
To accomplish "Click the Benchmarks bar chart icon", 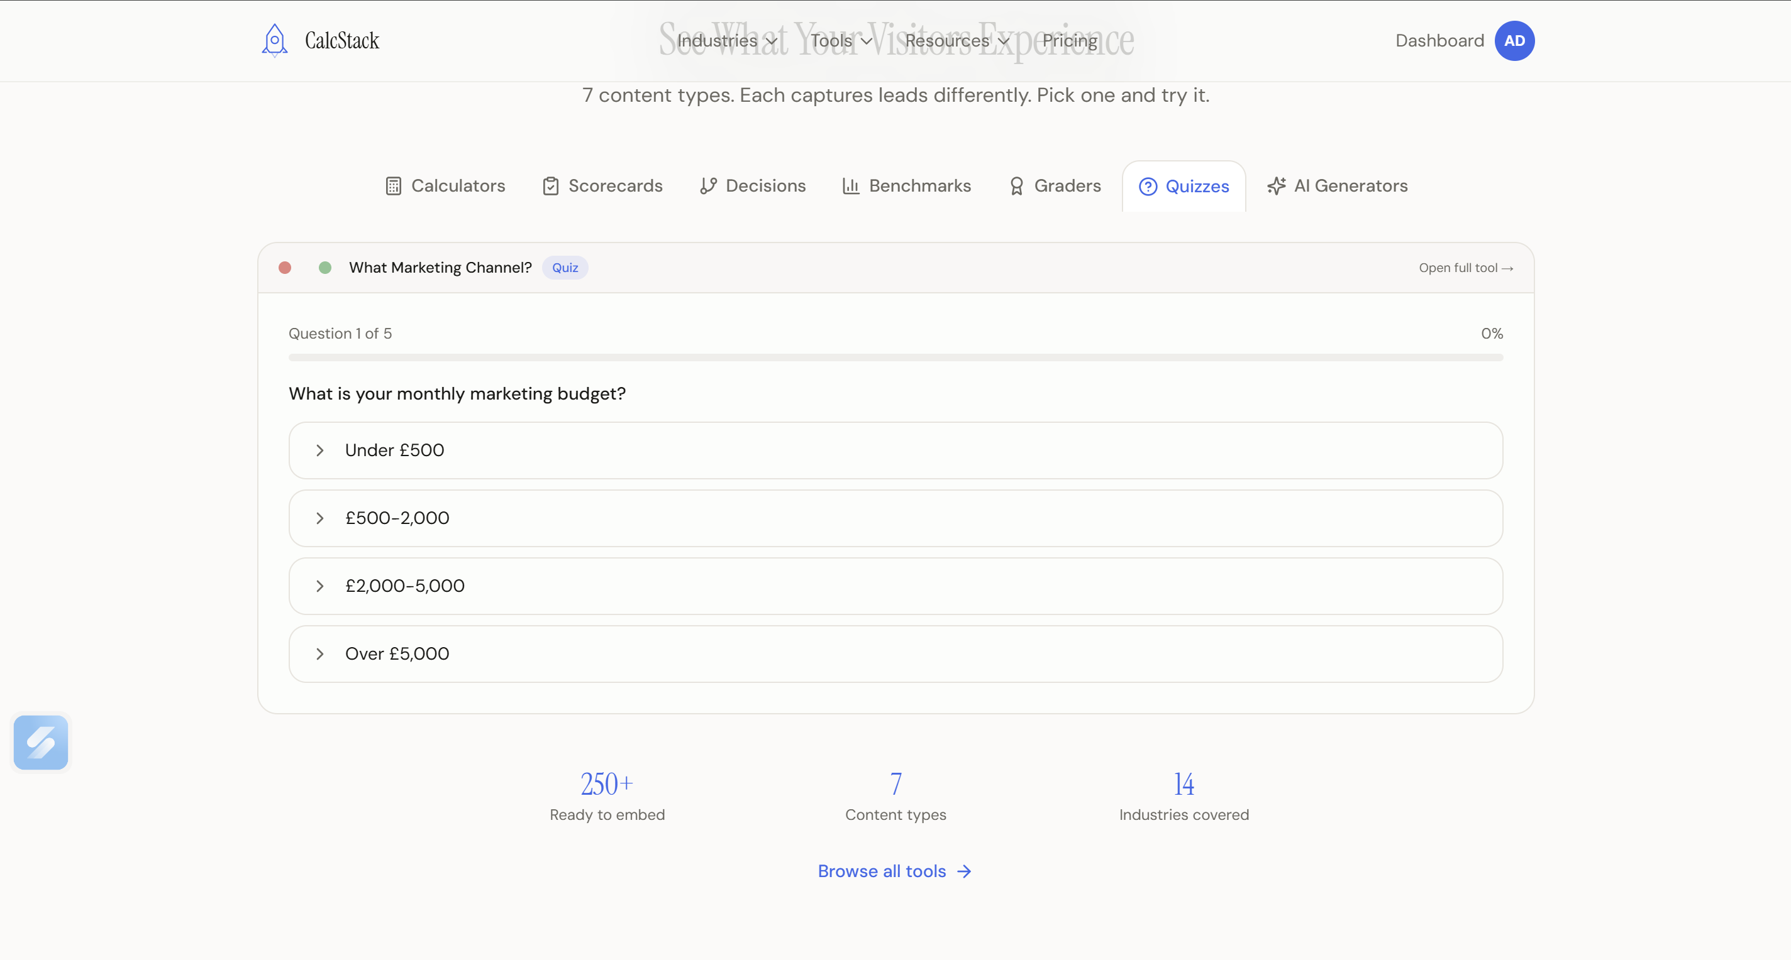I will (x=851, y=186).
